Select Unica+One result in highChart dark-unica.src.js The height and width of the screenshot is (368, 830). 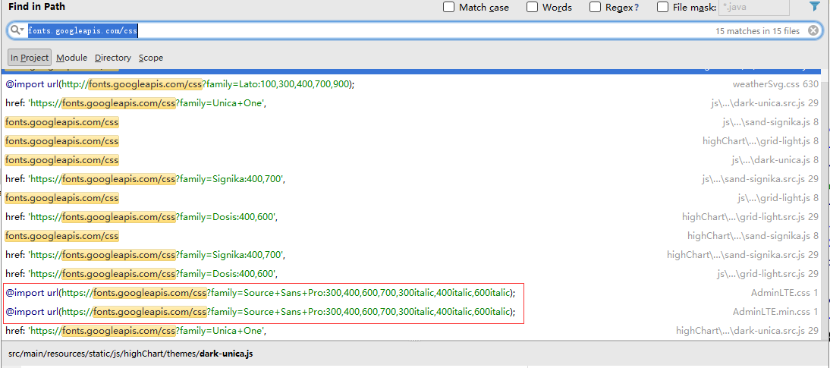coord(412,331)
